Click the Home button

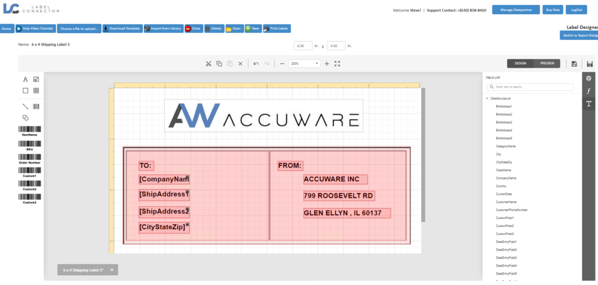point(7,29)
